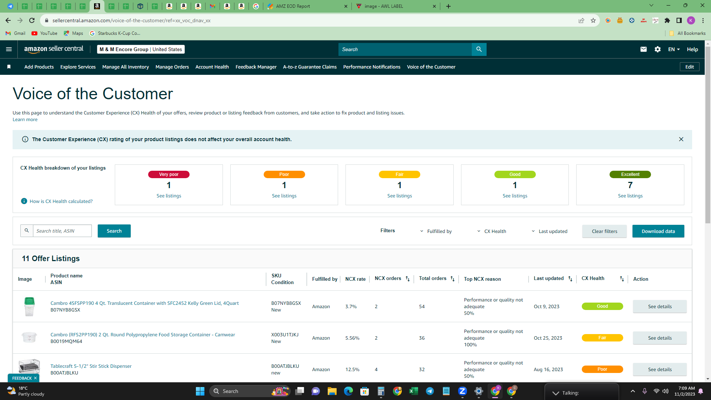Screen dimensions: 711x400
Task: Sort the listings by CX Health
Action: point(622,279)
